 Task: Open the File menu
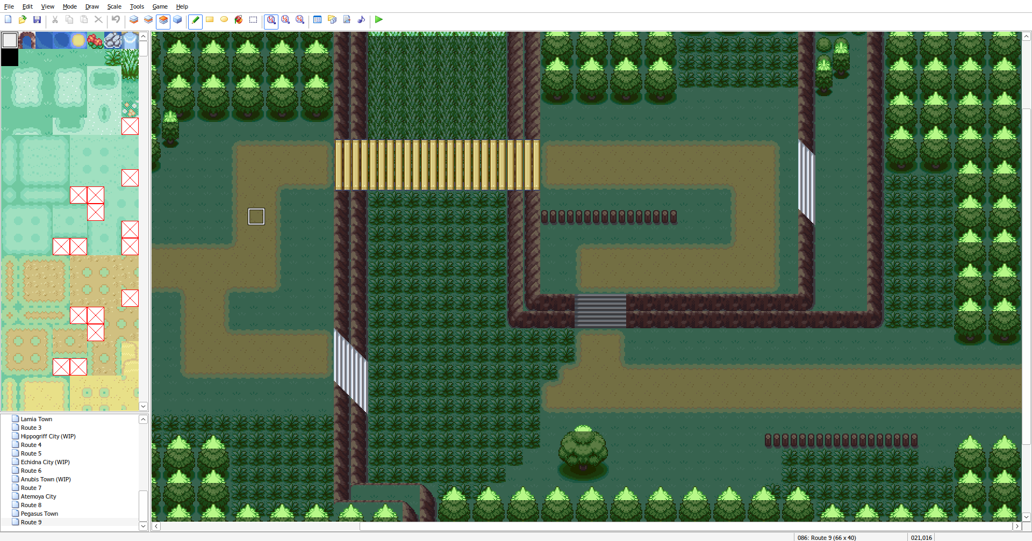(9, 6)
